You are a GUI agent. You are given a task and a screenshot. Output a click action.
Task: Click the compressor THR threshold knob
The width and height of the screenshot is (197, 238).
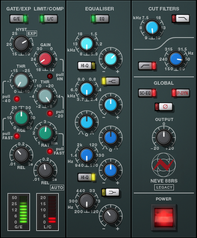click(45, 96)
